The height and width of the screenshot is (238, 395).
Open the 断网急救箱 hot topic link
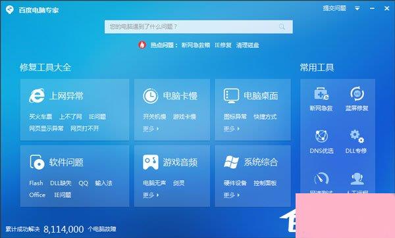click(196, 45)
